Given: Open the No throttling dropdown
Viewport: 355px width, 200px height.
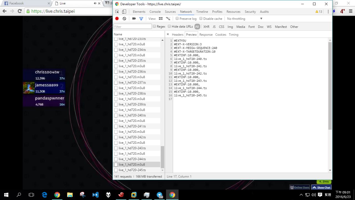Looking at the screenshot, I should [x=244, y=19].
